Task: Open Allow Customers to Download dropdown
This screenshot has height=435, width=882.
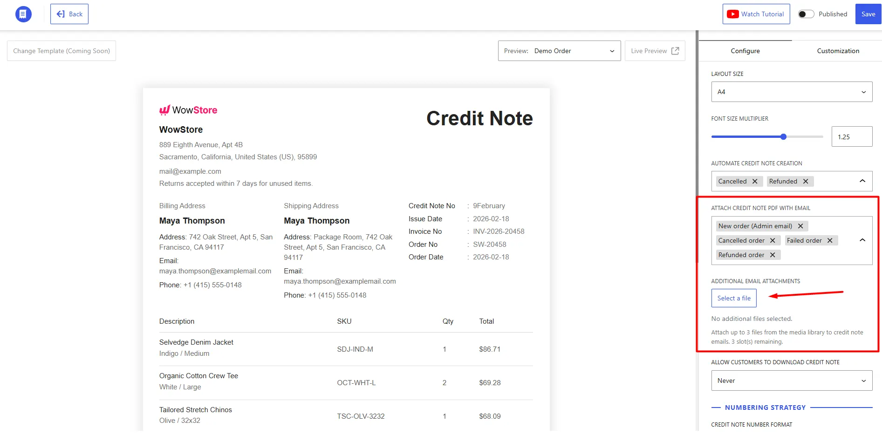Action: pyautogui.click(x=792, y=381)
